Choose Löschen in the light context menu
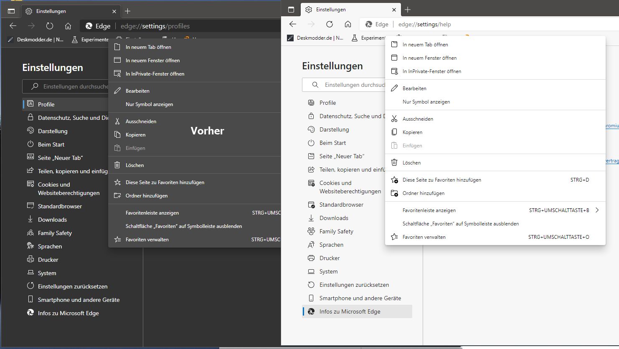The image size is (619, 349). 411,163
